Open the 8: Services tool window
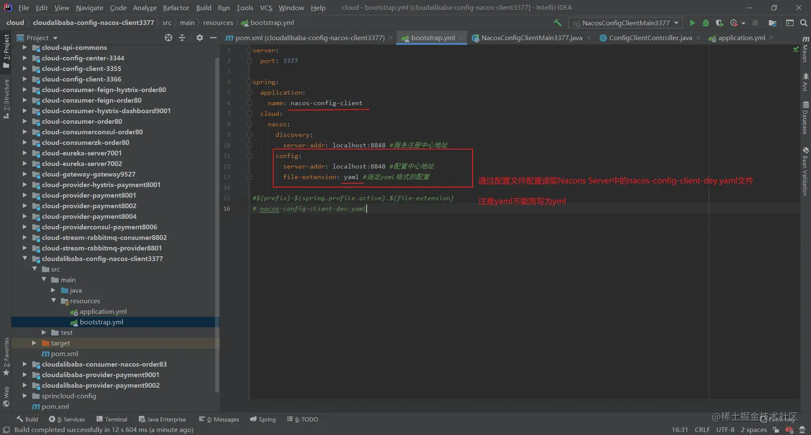Screen dimensions: 811x435 click(x=67, y=419)
